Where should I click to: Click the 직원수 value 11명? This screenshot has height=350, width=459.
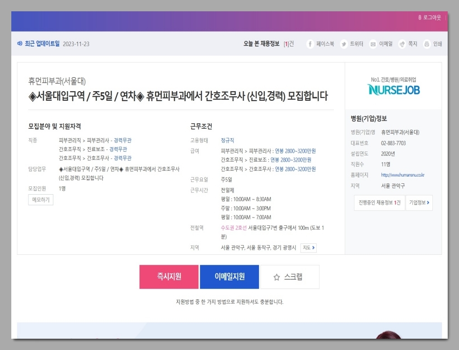385,164
